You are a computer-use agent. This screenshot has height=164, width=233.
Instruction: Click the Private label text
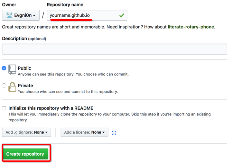(25, 86)
